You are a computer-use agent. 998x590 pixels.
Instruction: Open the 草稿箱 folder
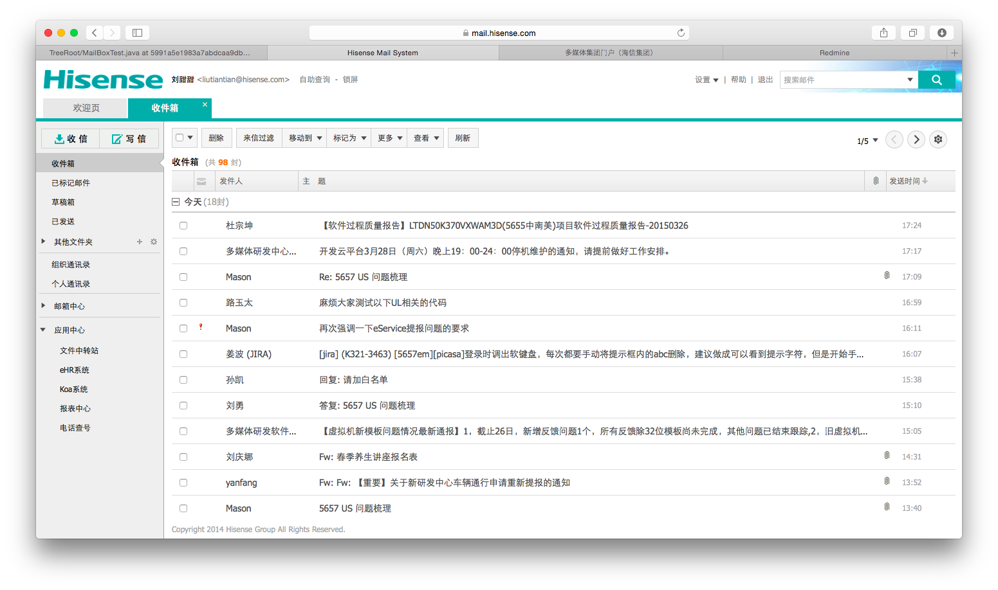pos(63,202)
